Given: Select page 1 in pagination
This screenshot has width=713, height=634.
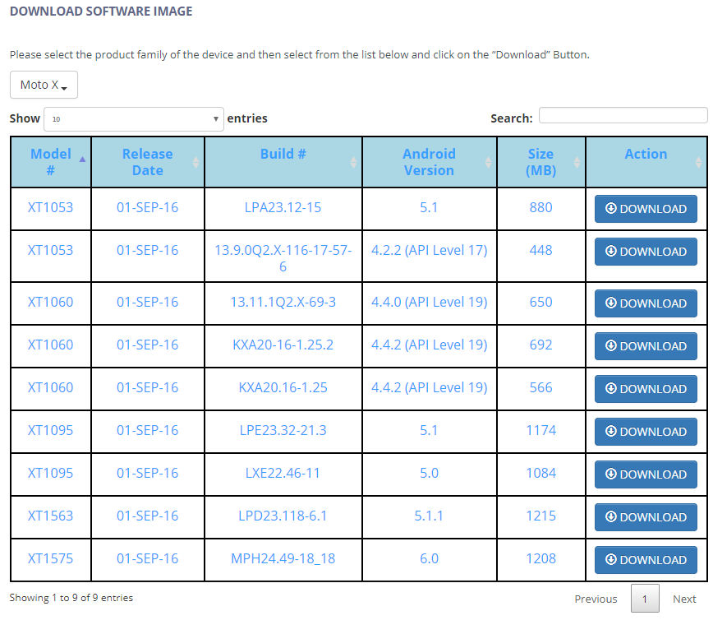Looking at the screenshot, I should [645, 599].
